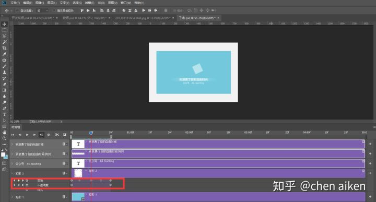Image resolution: width=376 pixels, height=202 pixels.
Task: Select the Crop tool
Action: coord(4,48)
